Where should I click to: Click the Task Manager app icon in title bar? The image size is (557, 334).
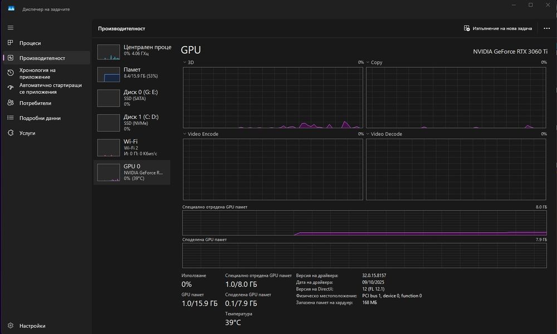pos(11,8)
